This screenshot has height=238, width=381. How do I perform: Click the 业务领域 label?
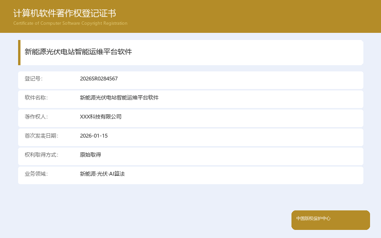pos(36,174)
